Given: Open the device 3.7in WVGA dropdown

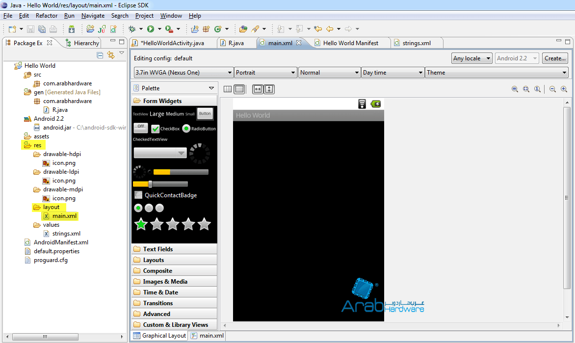Looking at the screenshot, I should [x=183, y=73].
